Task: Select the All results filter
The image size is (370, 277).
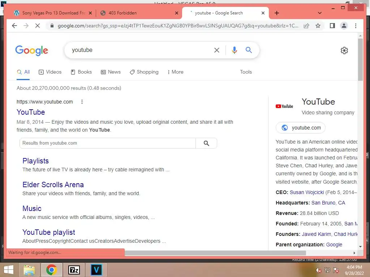Action: [23, 72]
